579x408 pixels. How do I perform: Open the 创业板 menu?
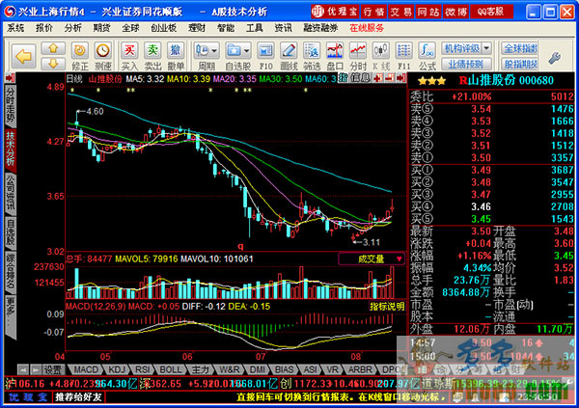[x=164, y=28]
